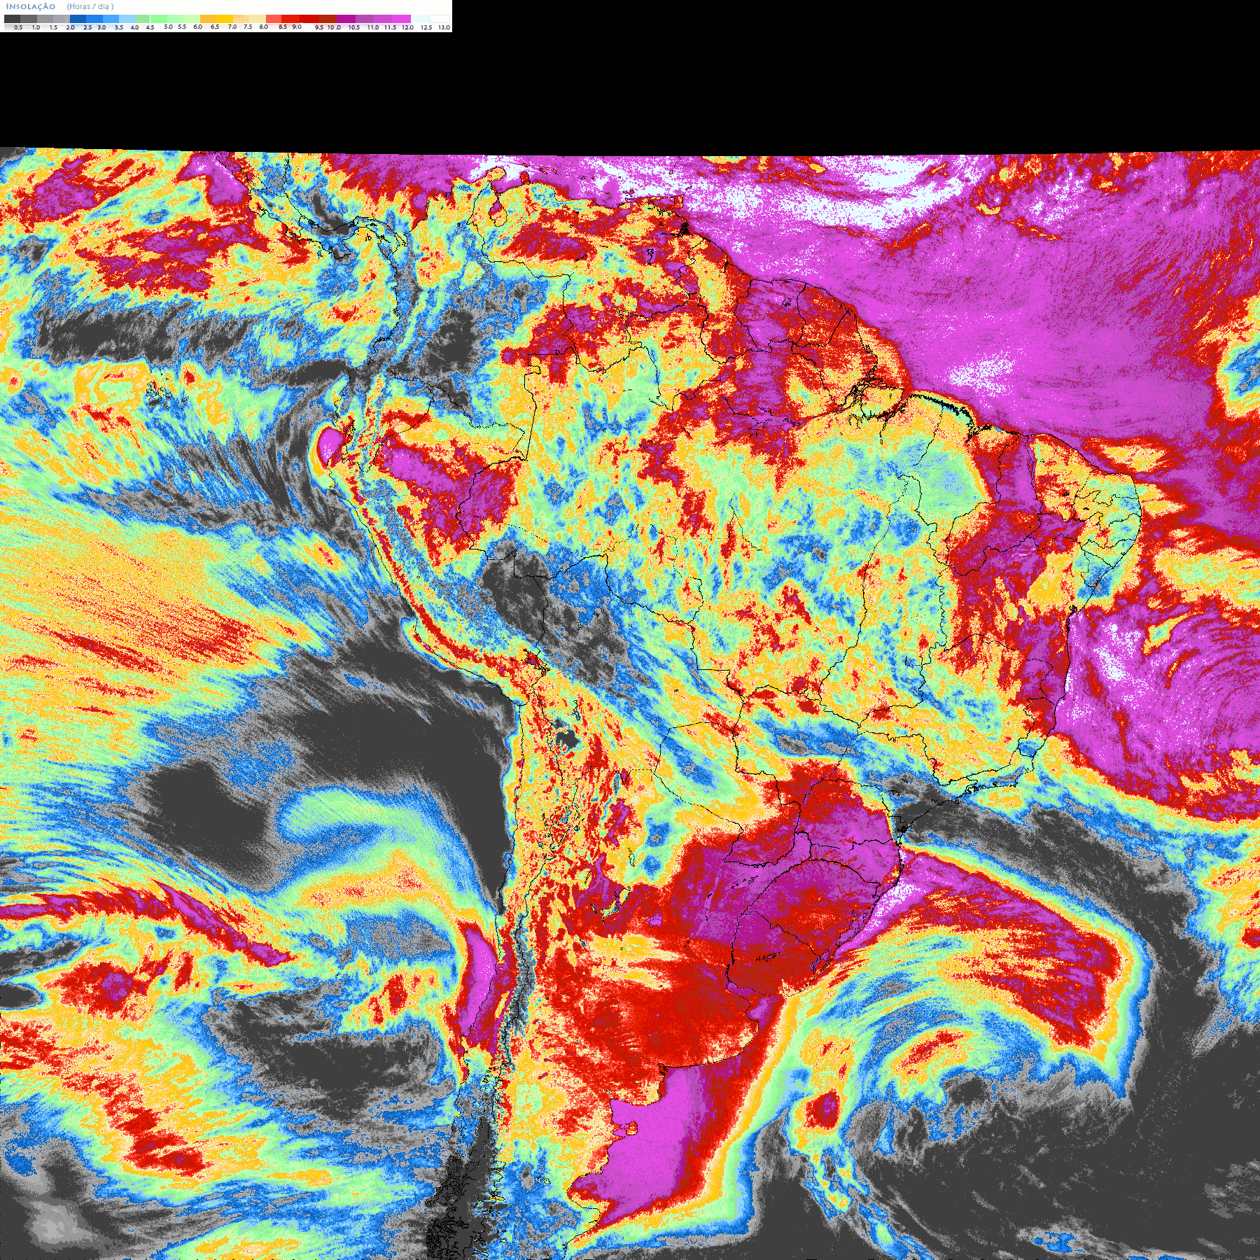Image resolution: width=1260 pixels, height=1260 pixels.
Task: Select the 5.0 legend value
Action: tap(168, 27)
